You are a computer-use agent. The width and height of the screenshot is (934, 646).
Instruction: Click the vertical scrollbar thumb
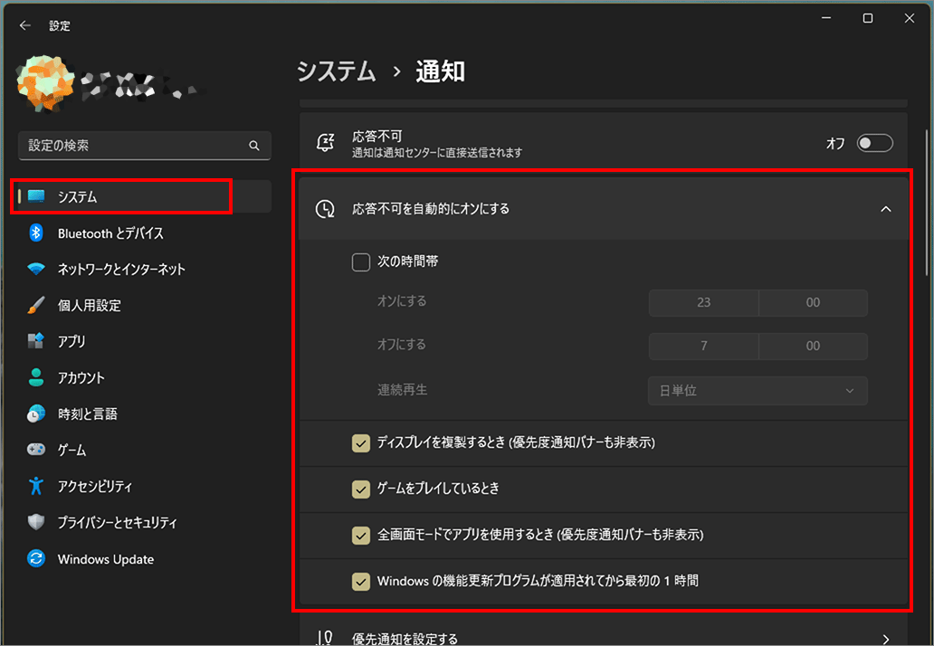926,203
